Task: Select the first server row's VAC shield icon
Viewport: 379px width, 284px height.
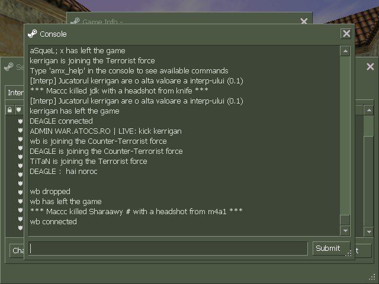Action: (x=21, y=121)
